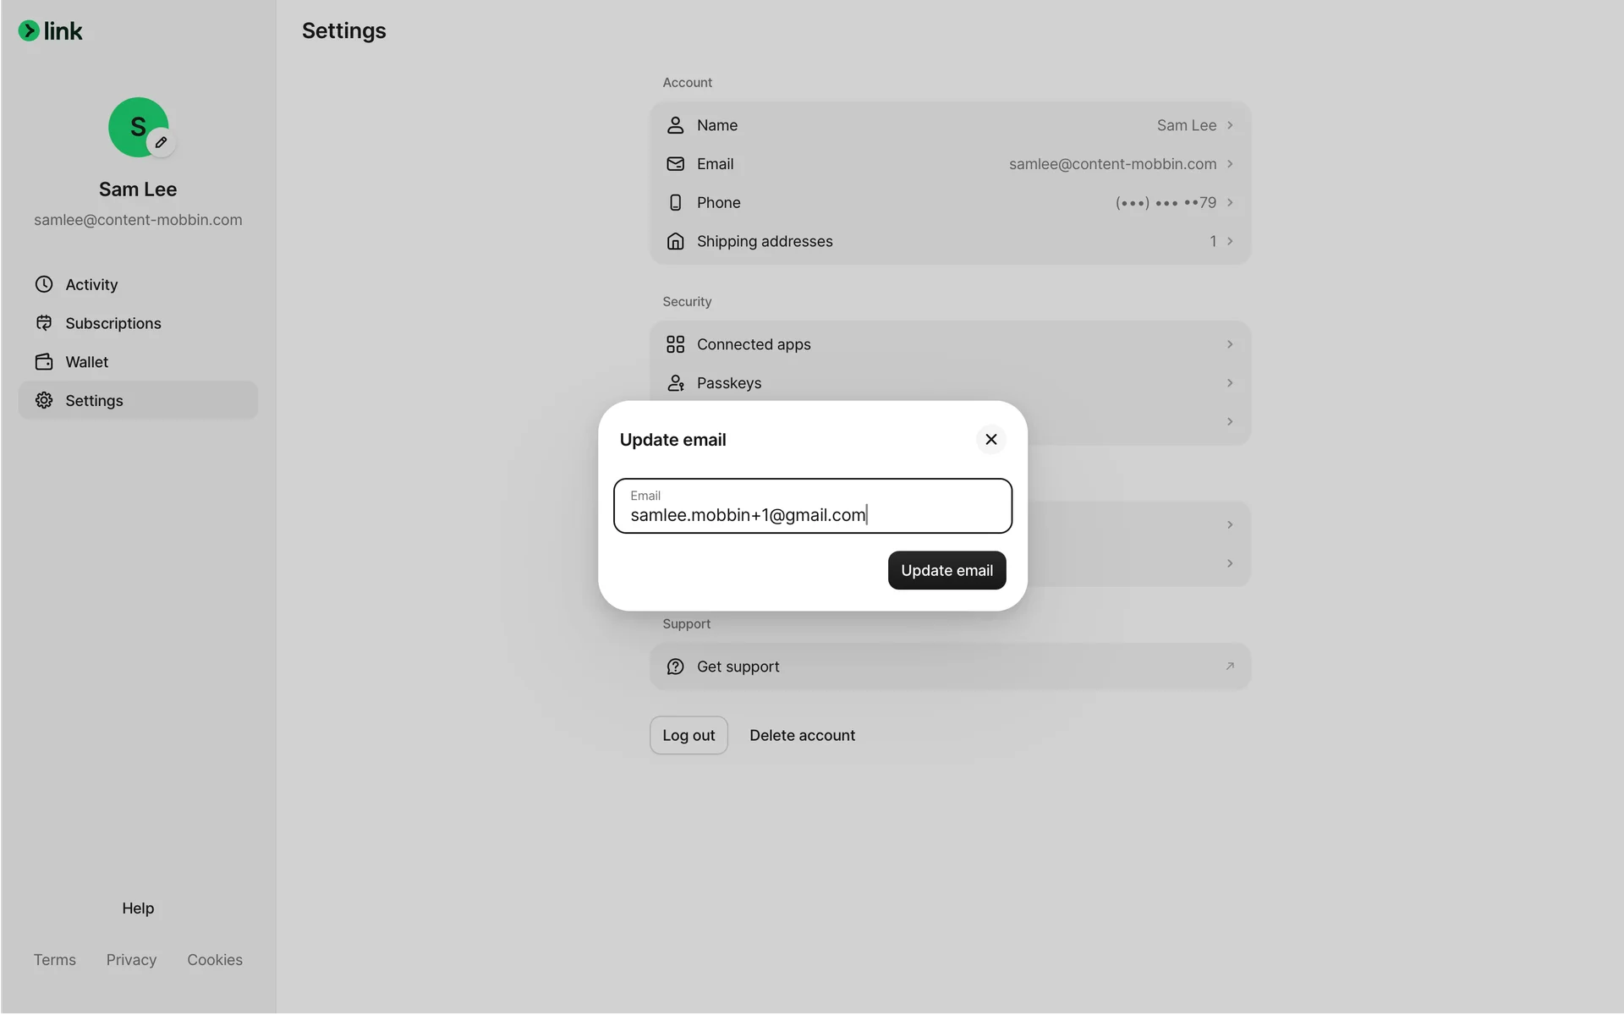Click the Get support question icon
The height and width of the screenshot is (1015, 1624).
click(675, 667)
